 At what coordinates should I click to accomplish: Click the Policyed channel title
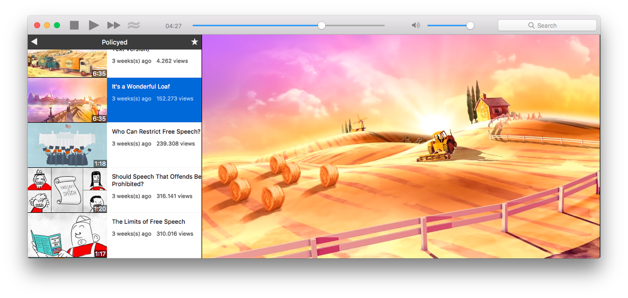[x=115, y=42]
